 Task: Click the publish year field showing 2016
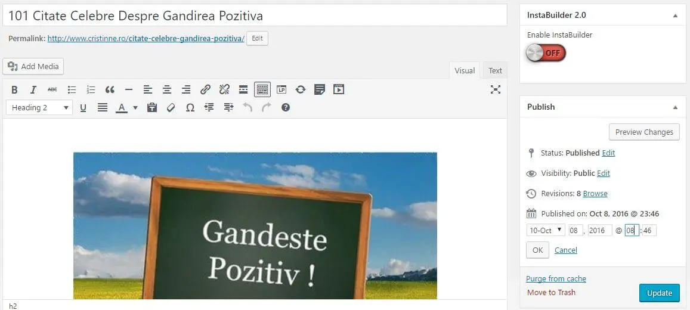click(x=599, y=230)
